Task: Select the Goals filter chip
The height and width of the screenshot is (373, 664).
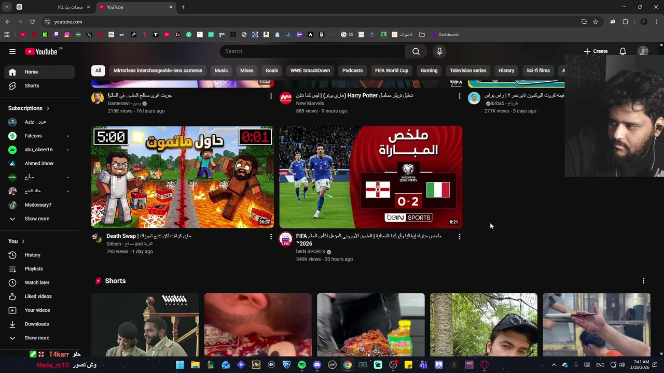Action: click(272, 70)
